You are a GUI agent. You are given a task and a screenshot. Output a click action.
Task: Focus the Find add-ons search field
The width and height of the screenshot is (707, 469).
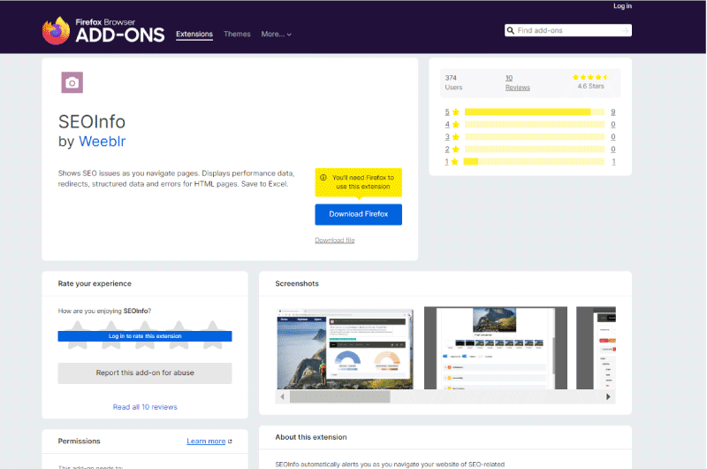pos(568,30)
